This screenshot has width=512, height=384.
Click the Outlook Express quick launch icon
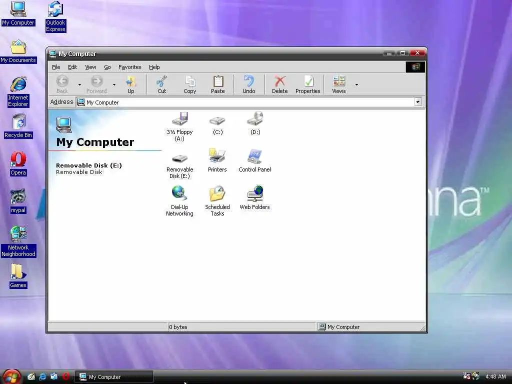coord(54,376)
